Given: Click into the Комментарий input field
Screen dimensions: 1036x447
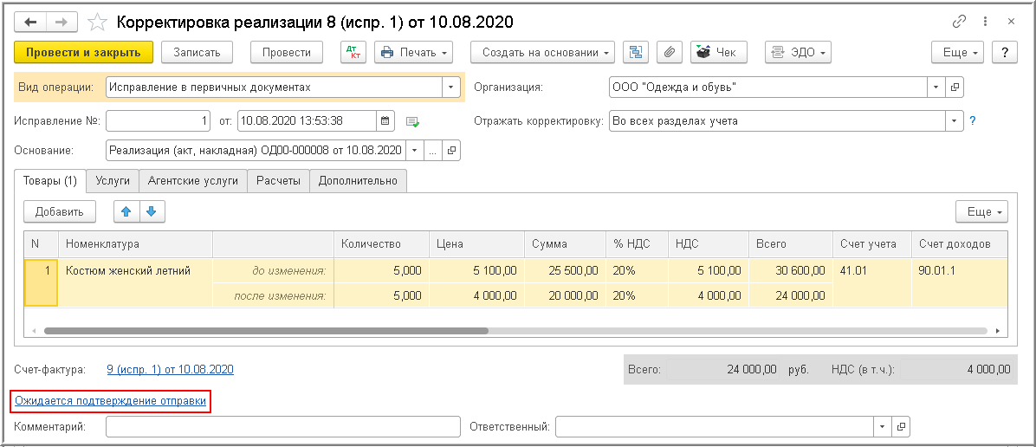Looking at the screenshot, I should [282, 426].
